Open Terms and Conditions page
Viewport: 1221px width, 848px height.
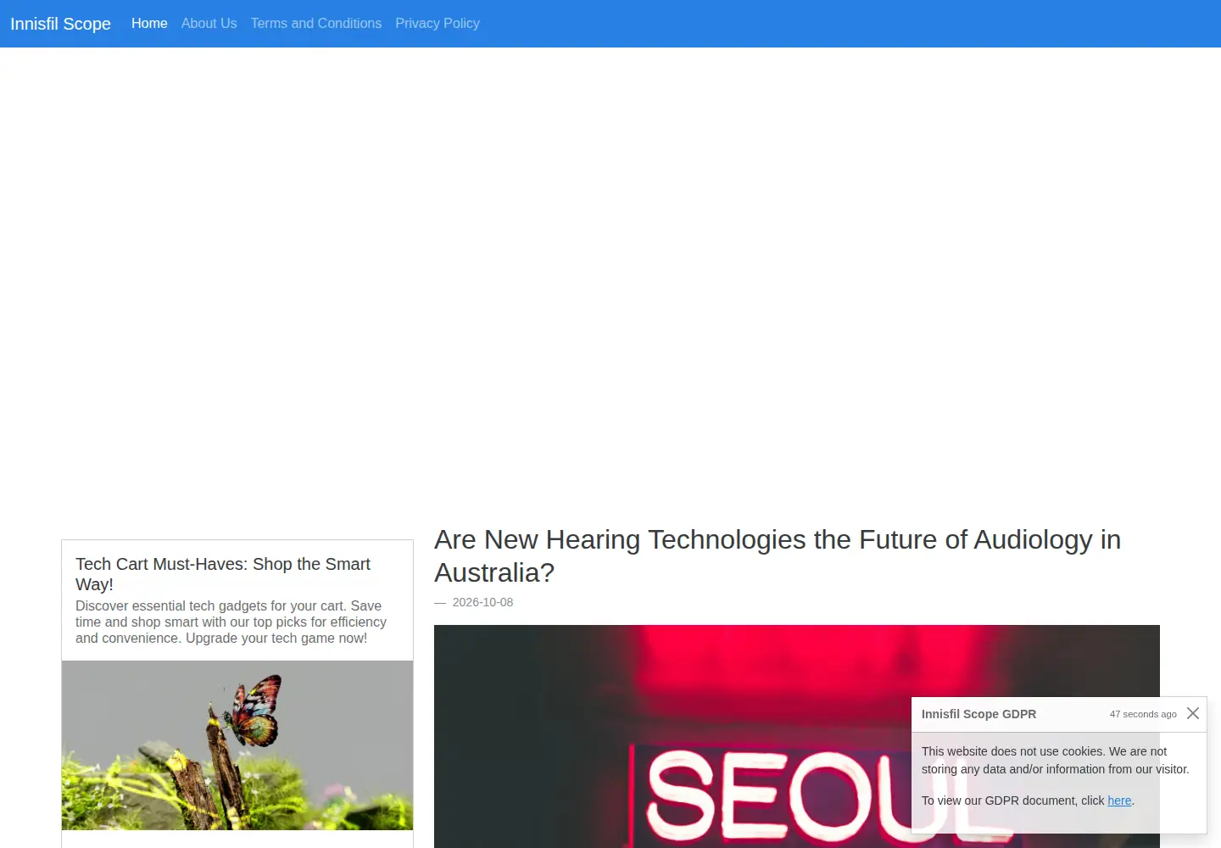pyautogui.click(x=316, y=24)
